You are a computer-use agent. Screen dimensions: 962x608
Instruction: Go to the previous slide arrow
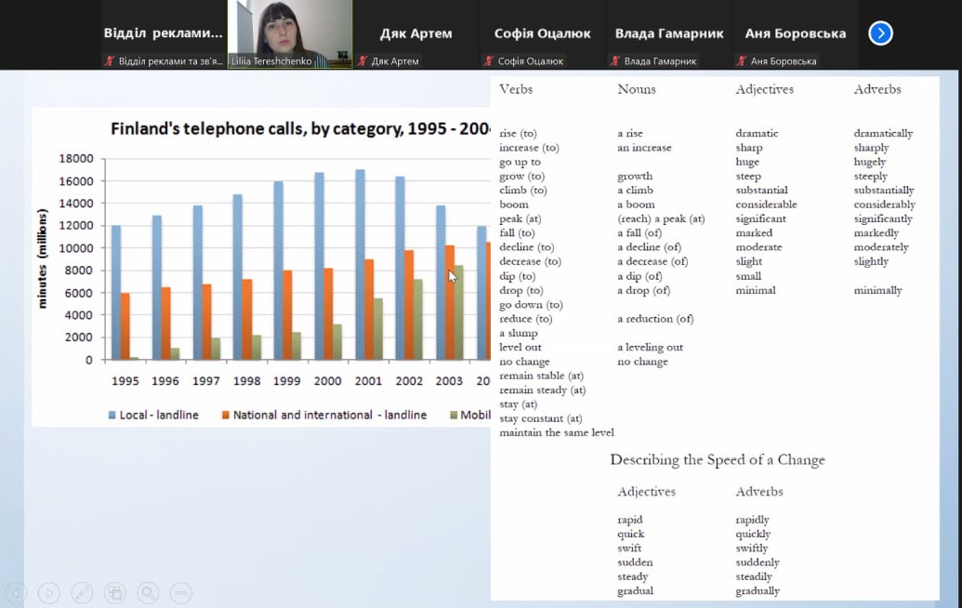tap(16, 592)
